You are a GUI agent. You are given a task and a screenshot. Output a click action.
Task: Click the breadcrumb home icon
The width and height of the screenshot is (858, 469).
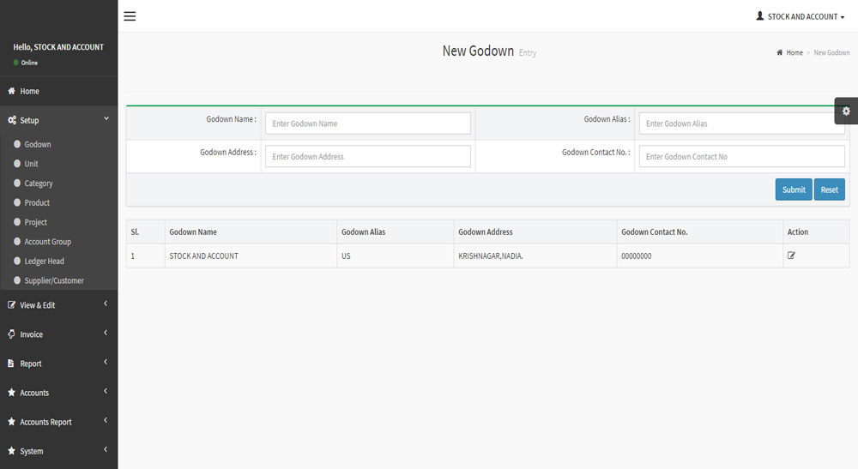tap(780, 52)
